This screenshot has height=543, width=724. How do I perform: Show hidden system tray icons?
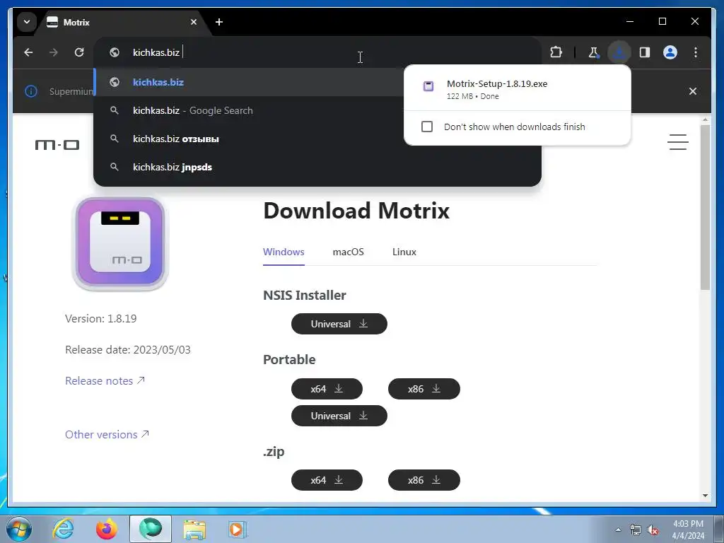[618, 530]
